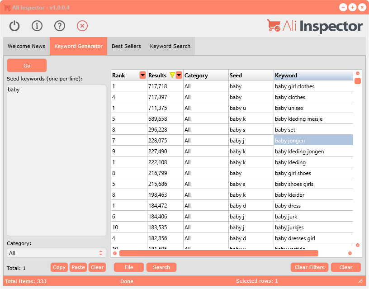Open the help question mark icon
The height and width of the screenshot is (289, 369).
pos(60,26)
